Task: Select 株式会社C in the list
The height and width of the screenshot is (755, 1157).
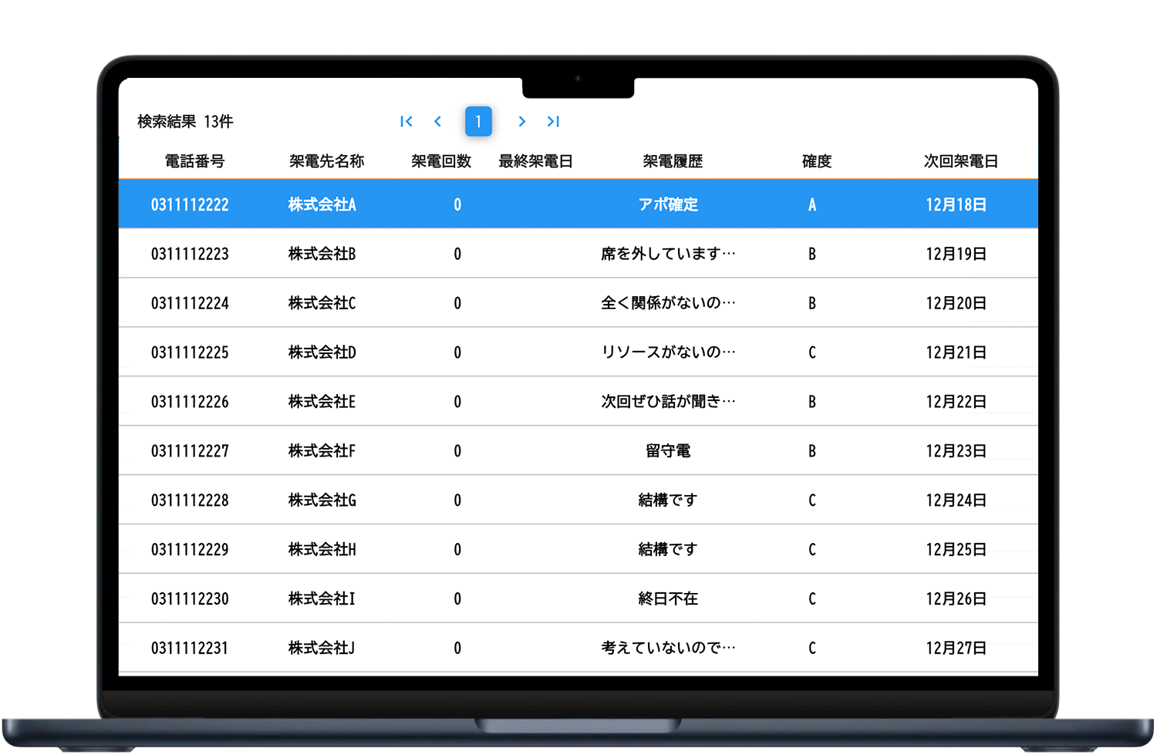Action: (x=322, y=304)
